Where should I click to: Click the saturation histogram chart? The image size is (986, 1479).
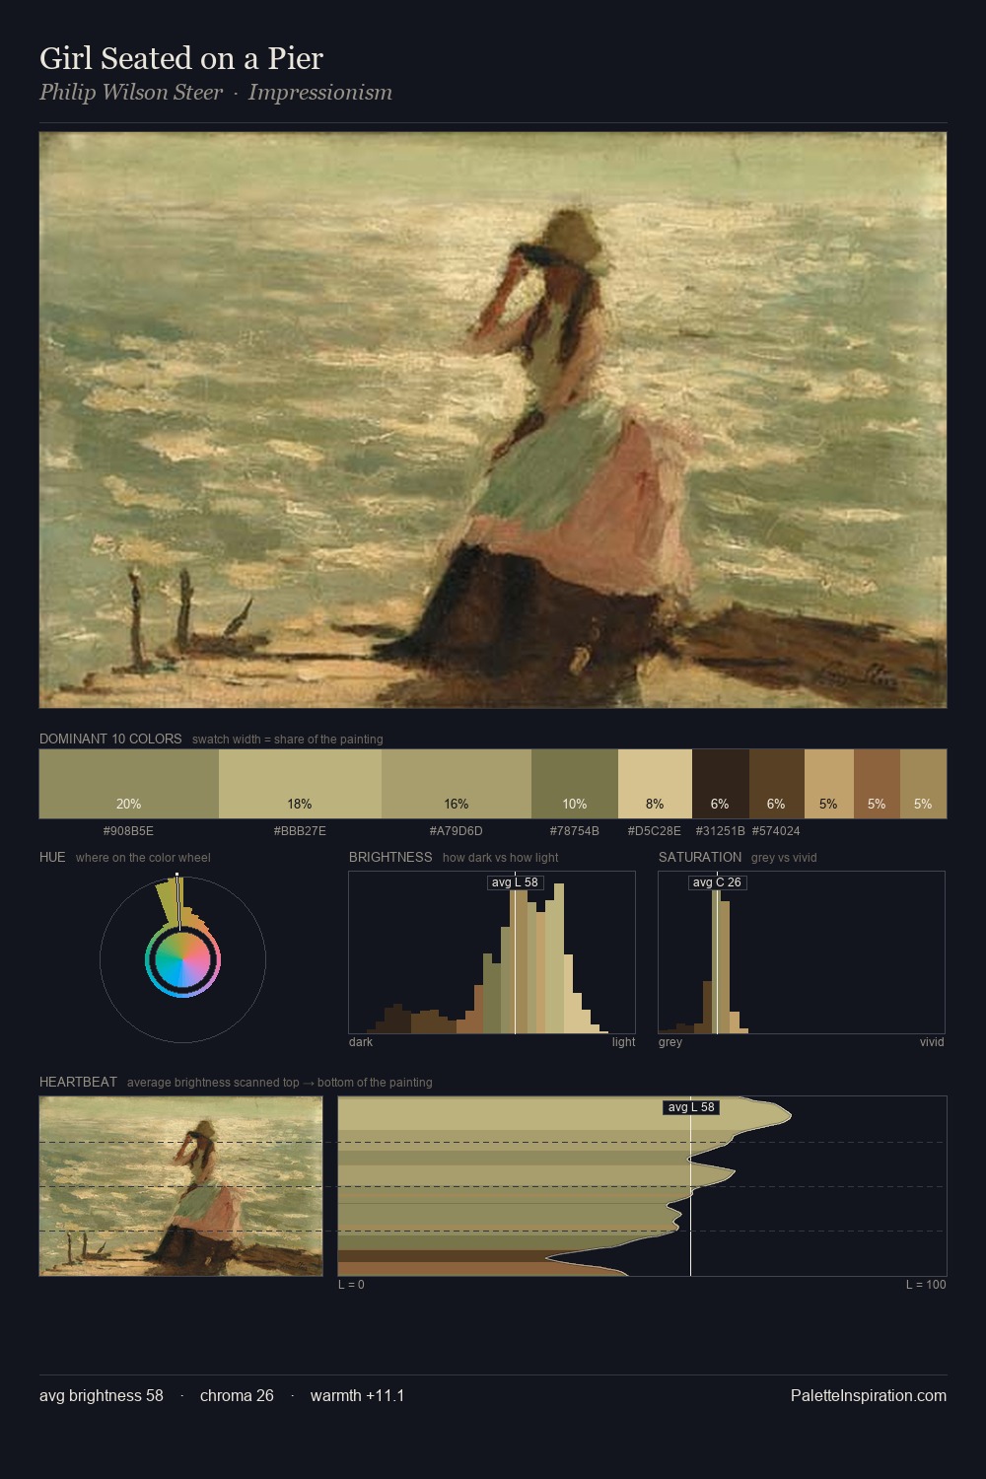pos(802,952)
